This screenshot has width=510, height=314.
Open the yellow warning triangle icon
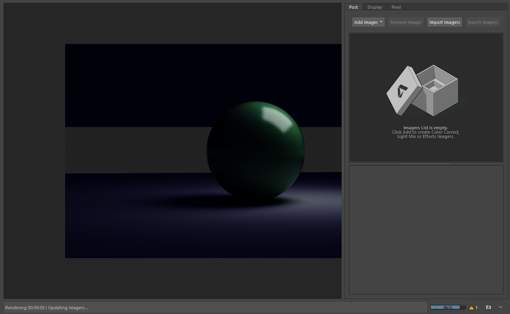471,307
